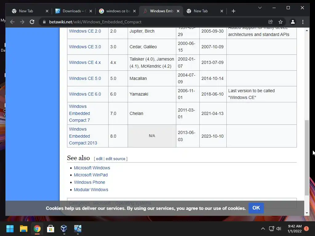Open the Windows CE 6.0 link

(85, 94)
